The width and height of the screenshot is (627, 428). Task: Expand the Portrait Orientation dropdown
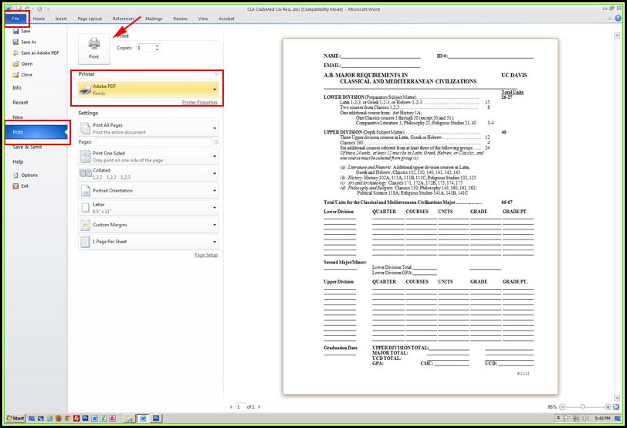click(x=215, y=190)
